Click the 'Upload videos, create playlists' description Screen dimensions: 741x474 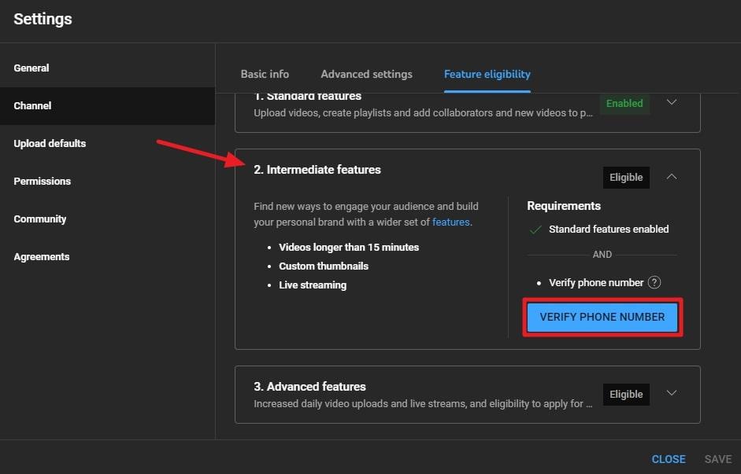point(423,113)
